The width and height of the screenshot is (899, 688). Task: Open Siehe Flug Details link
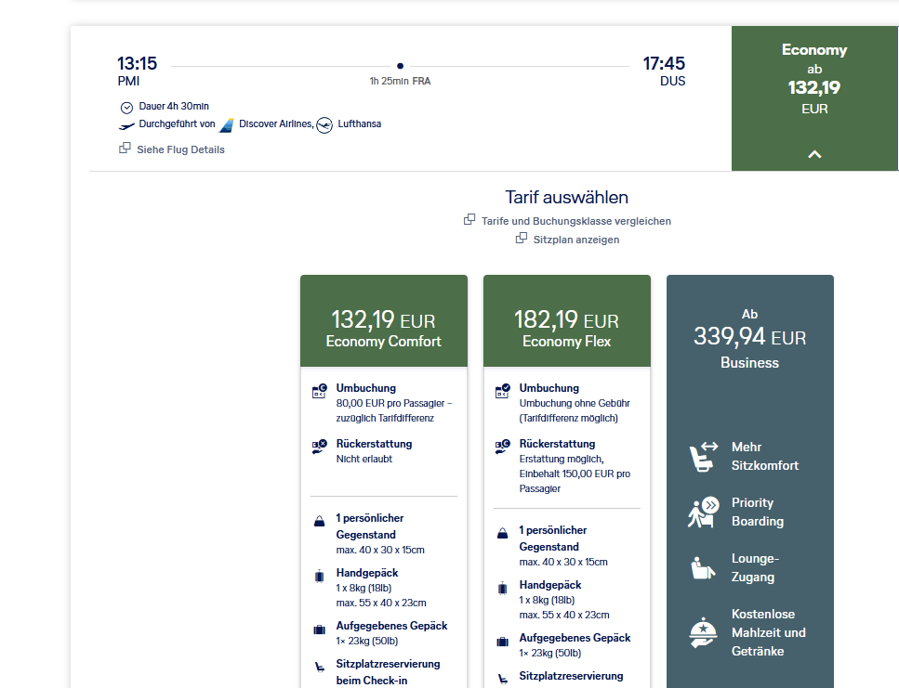tap(180, 149)
